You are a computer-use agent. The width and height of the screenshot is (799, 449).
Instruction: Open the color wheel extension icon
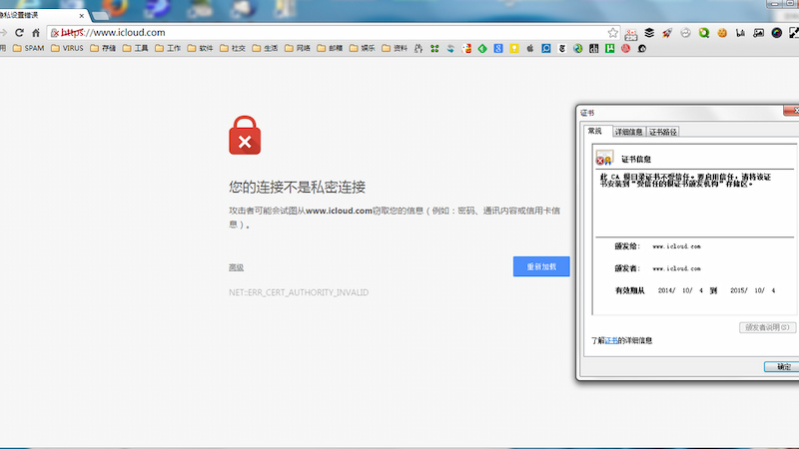tap(777, 33)
